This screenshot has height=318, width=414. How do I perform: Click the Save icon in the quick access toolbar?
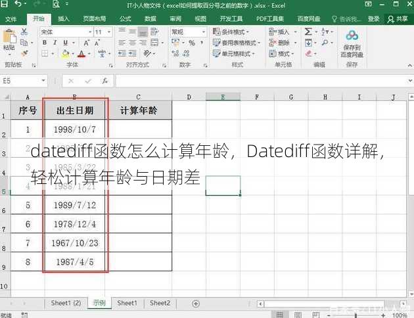pyautogui.click(x=4, y=4)
